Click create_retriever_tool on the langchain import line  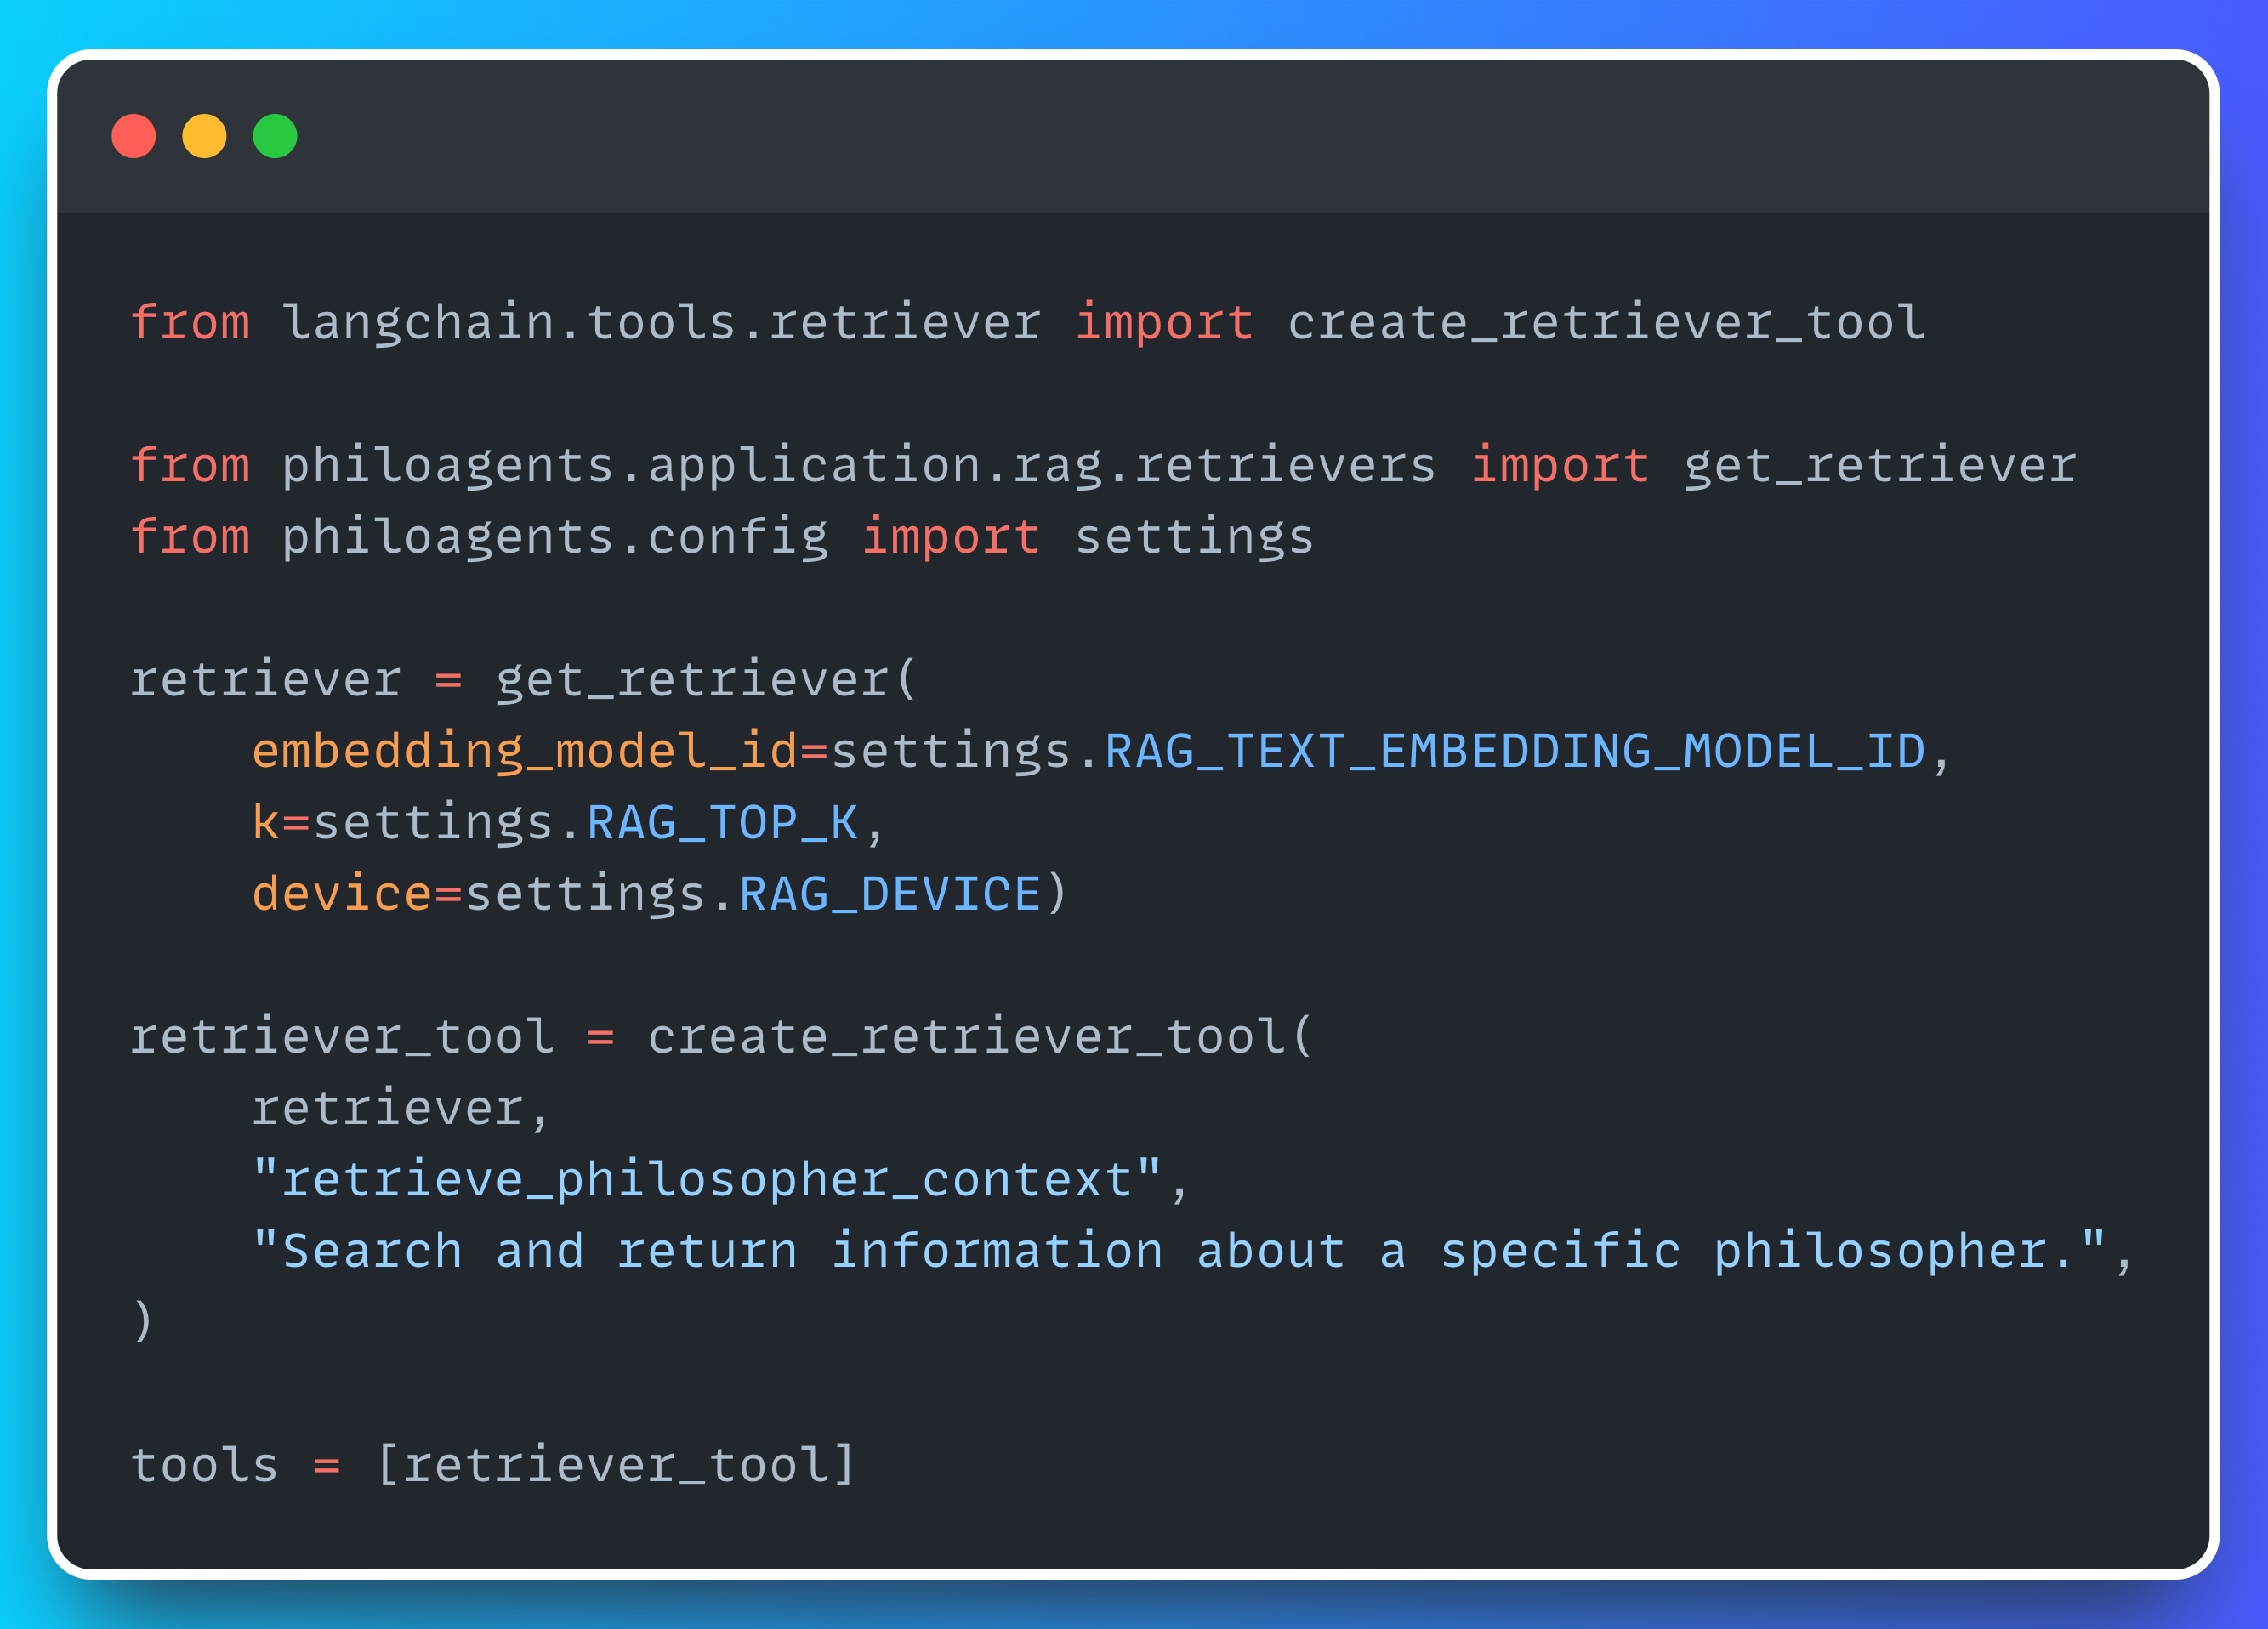tap(1606, 322)
